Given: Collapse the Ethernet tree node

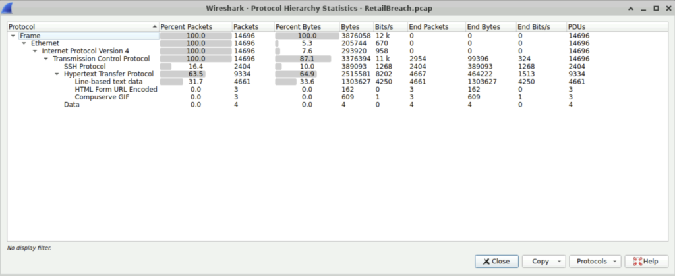Looking at the screenshot, I should [x=24, y=43].
